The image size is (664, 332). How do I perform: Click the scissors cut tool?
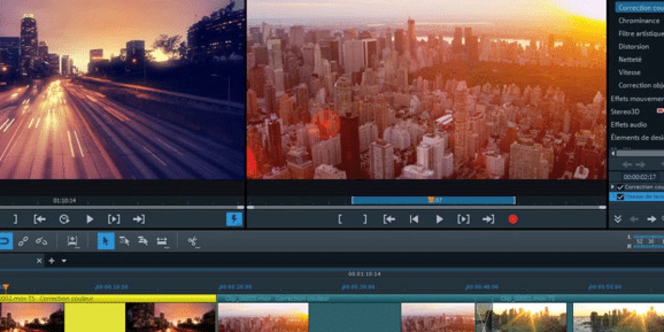pos(193,241)
